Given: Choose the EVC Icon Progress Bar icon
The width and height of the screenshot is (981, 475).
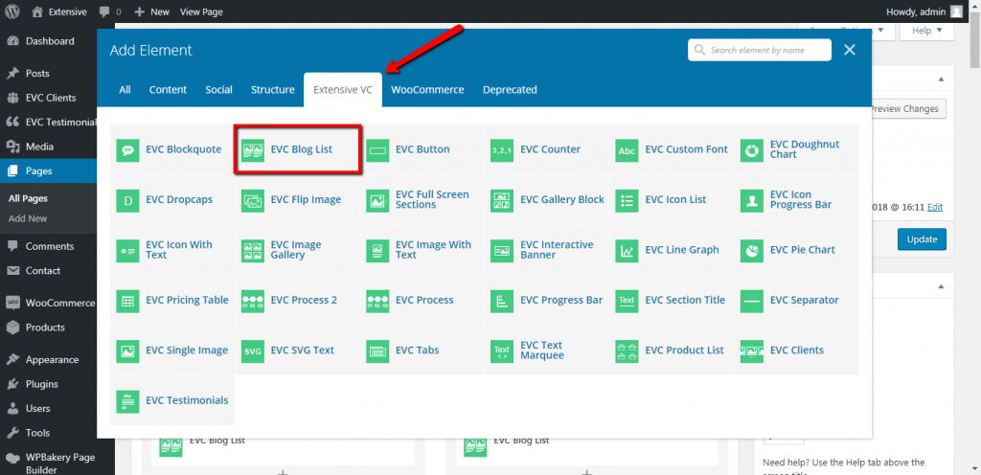Looking at the screenshot, I should (752, 200).
